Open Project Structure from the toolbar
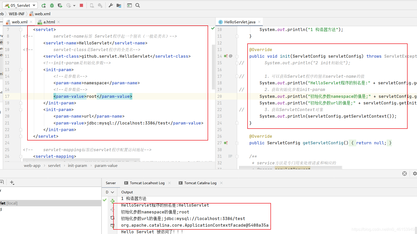The width and height of the screenshot is (417, 234). pyautogui.click(x=119, y=5)
